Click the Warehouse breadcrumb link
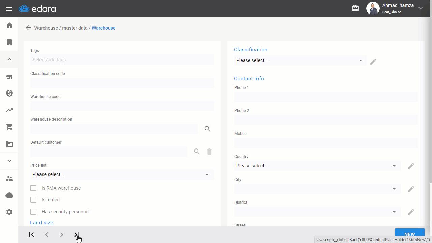 104,28
